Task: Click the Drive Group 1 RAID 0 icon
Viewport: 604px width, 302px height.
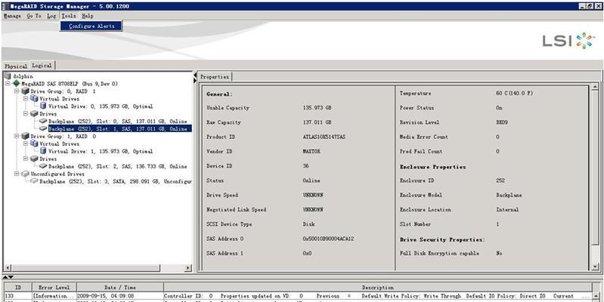Action: click(x=25, y=136)
